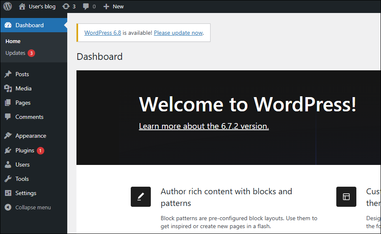
Task: Open the Media menu
Action: [23, 88]
